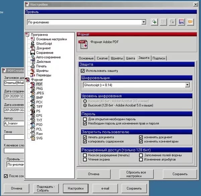Screen dimensions: 201x196
Task: Switch to the Сжатие tab
Action: [x=102, y=58]
